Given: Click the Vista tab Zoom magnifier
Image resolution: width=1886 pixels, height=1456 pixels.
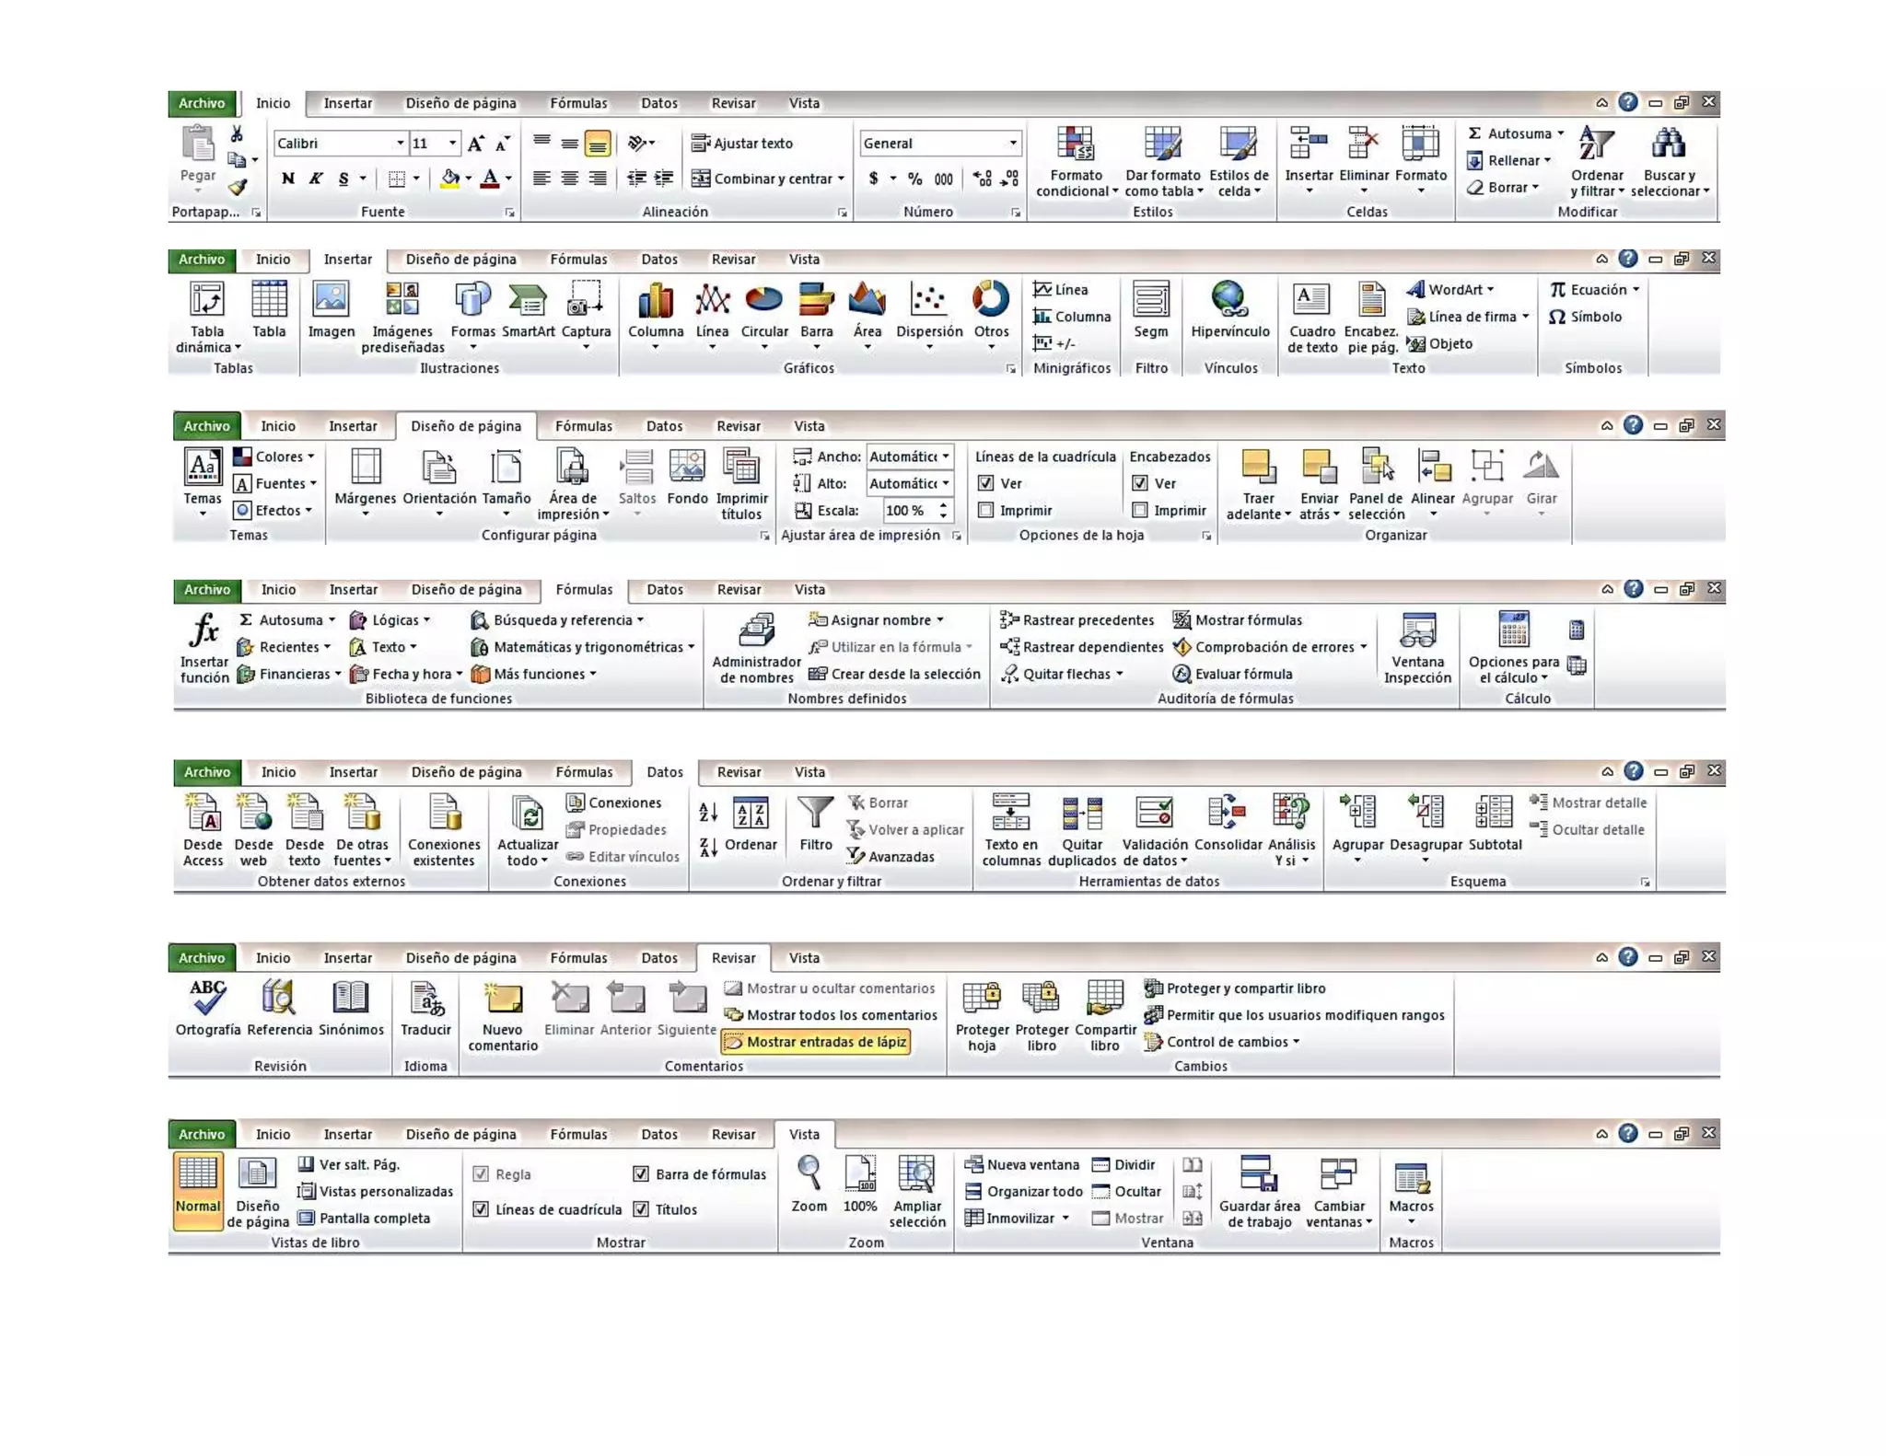Looking at the screenshot, I should [809, 1174].
